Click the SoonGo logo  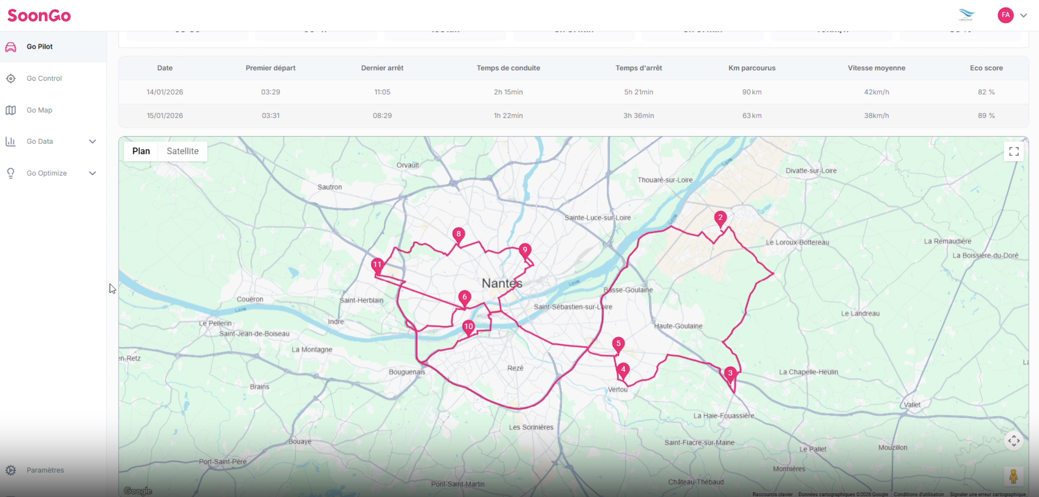pos(39,15)
